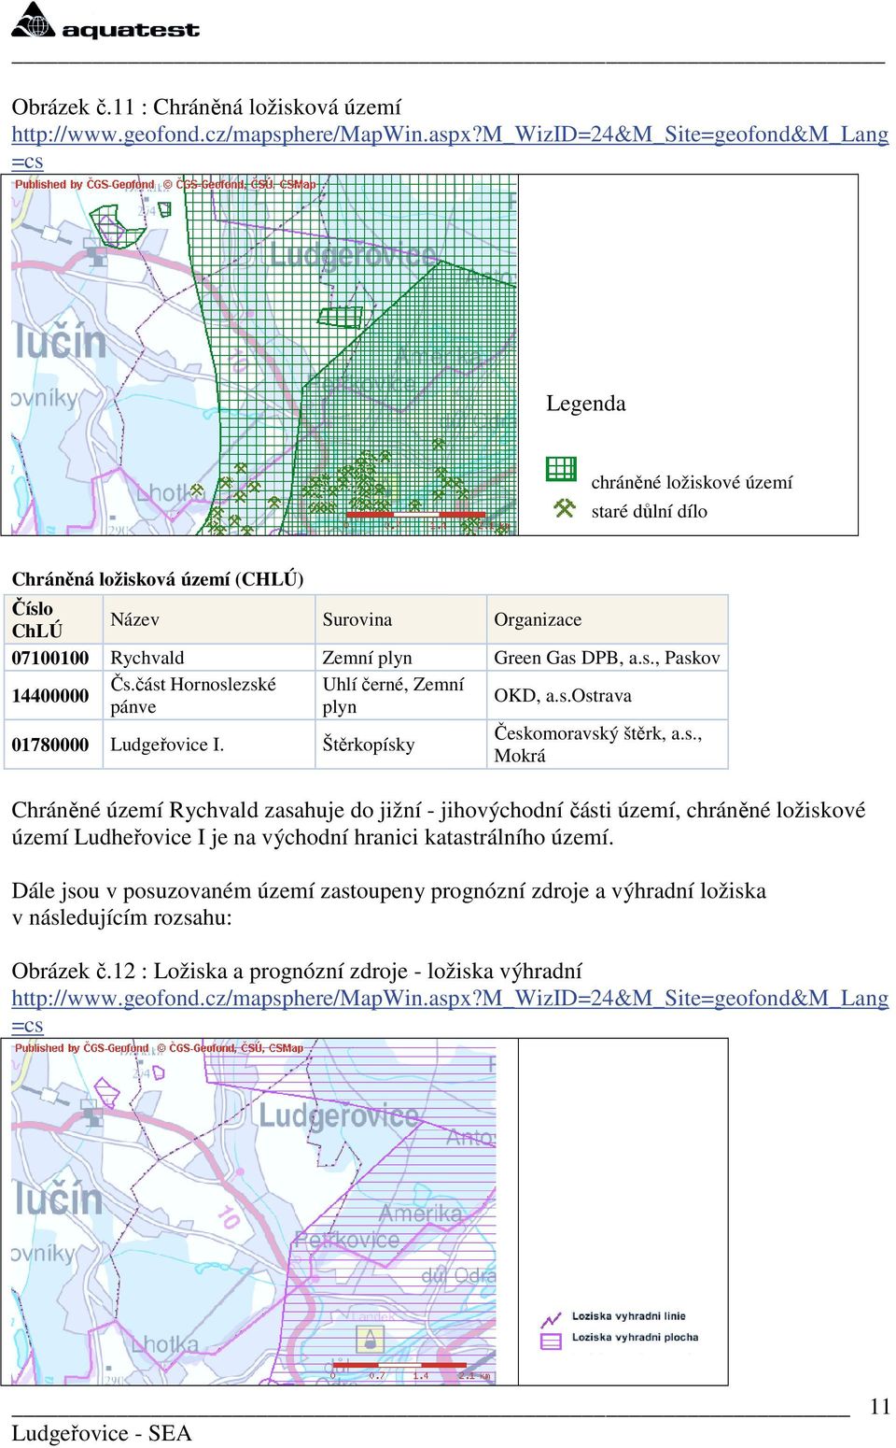896x1448 pixels.
Task: Click the red scale bar on the second map
Action: 399,1365
